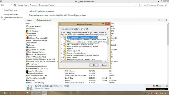Open the address bar history dropdown
Viewport: 169px width, 95px height.
pyautogui.click(x=137, y=5)
